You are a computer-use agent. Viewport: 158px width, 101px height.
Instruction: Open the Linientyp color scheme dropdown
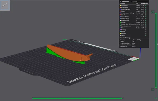tap(139, 2)
